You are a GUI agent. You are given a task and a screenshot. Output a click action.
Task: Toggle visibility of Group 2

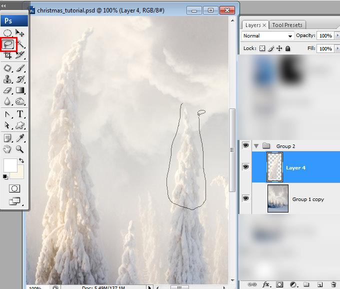point(245,145)
